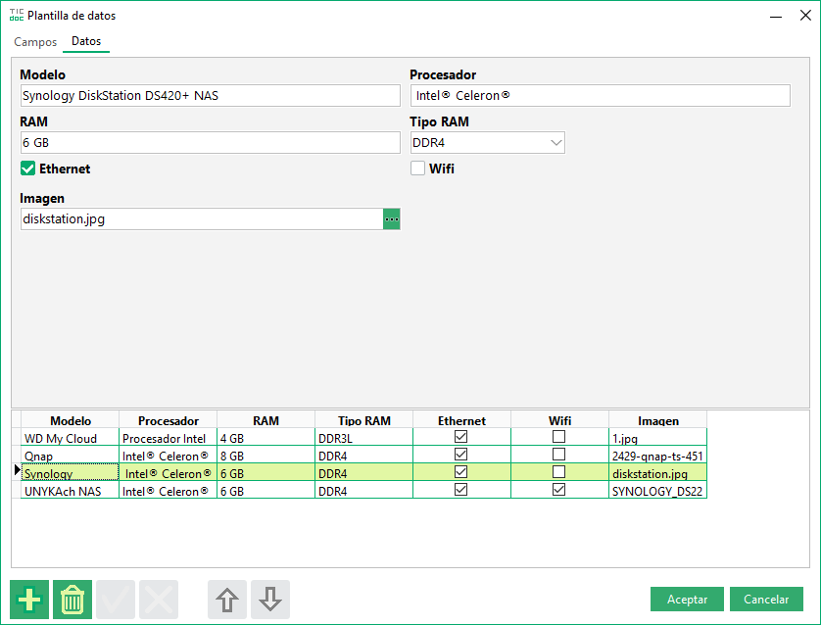This screenshot has height=626, width=821.
Task: Click the Procesador column header
Action: (169, 420)
